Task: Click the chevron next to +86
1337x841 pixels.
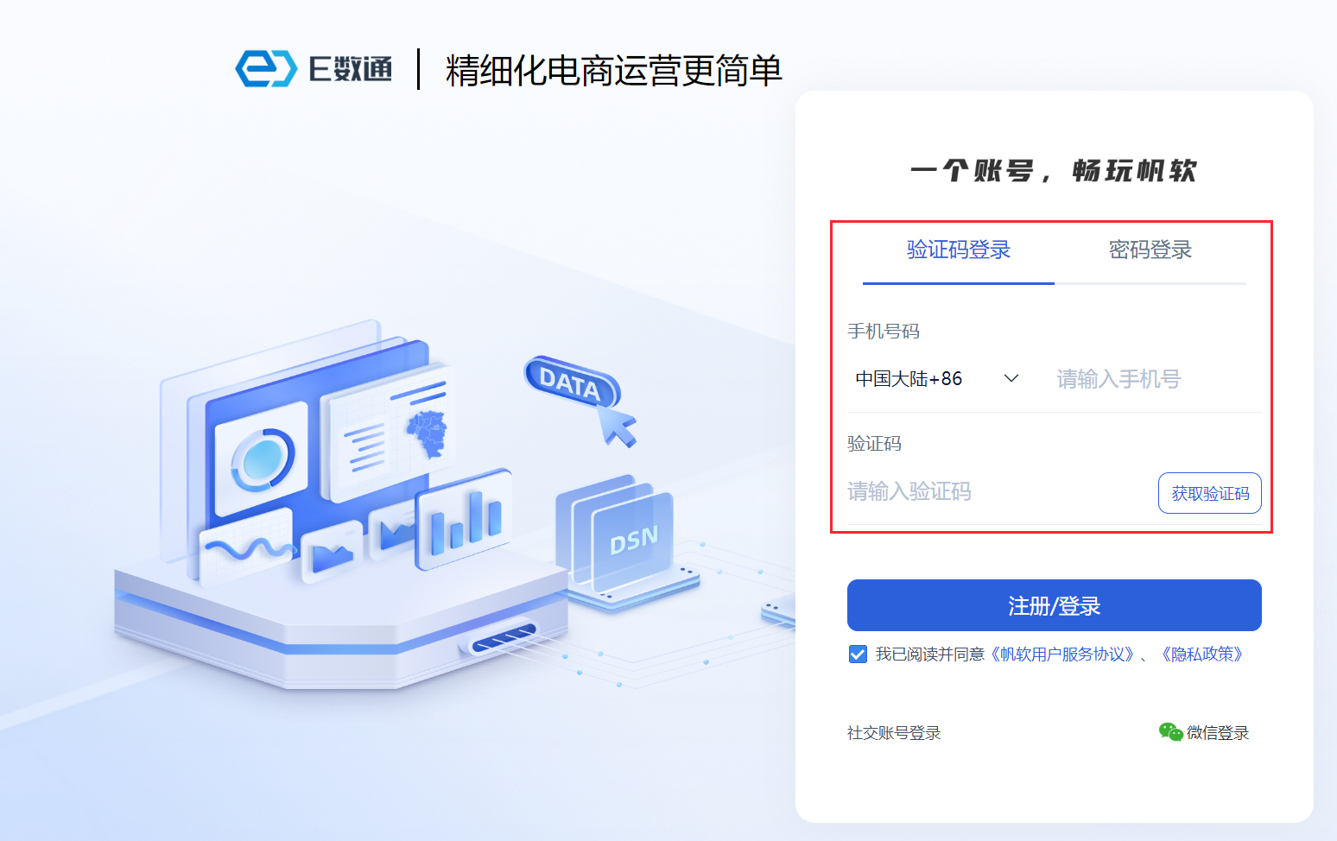Action: click(x=1011, y=378)
